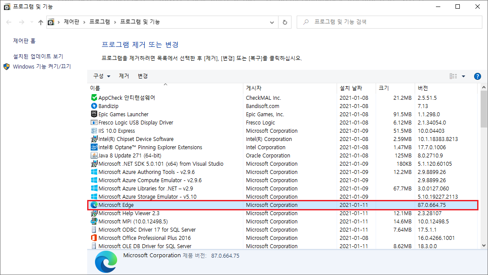Click the 제어판 breadcrumb
The height and width of the screenshot is (275, 488).
click(x=72, y=22)
